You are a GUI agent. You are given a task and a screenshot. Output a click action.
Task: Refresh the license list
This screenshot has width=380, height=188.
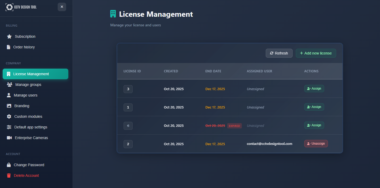click(x=279, y=53)
